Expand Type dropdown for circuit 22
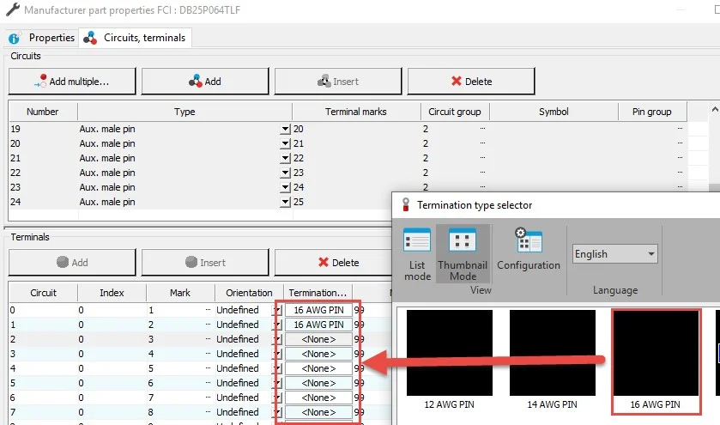The image size is (720, 425). (x=285, y=173)
